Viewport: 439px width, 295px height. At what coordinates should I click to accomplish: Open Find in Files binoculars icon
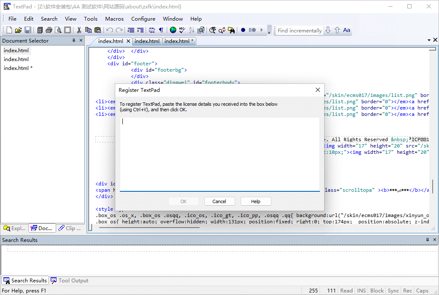[231, 30]
